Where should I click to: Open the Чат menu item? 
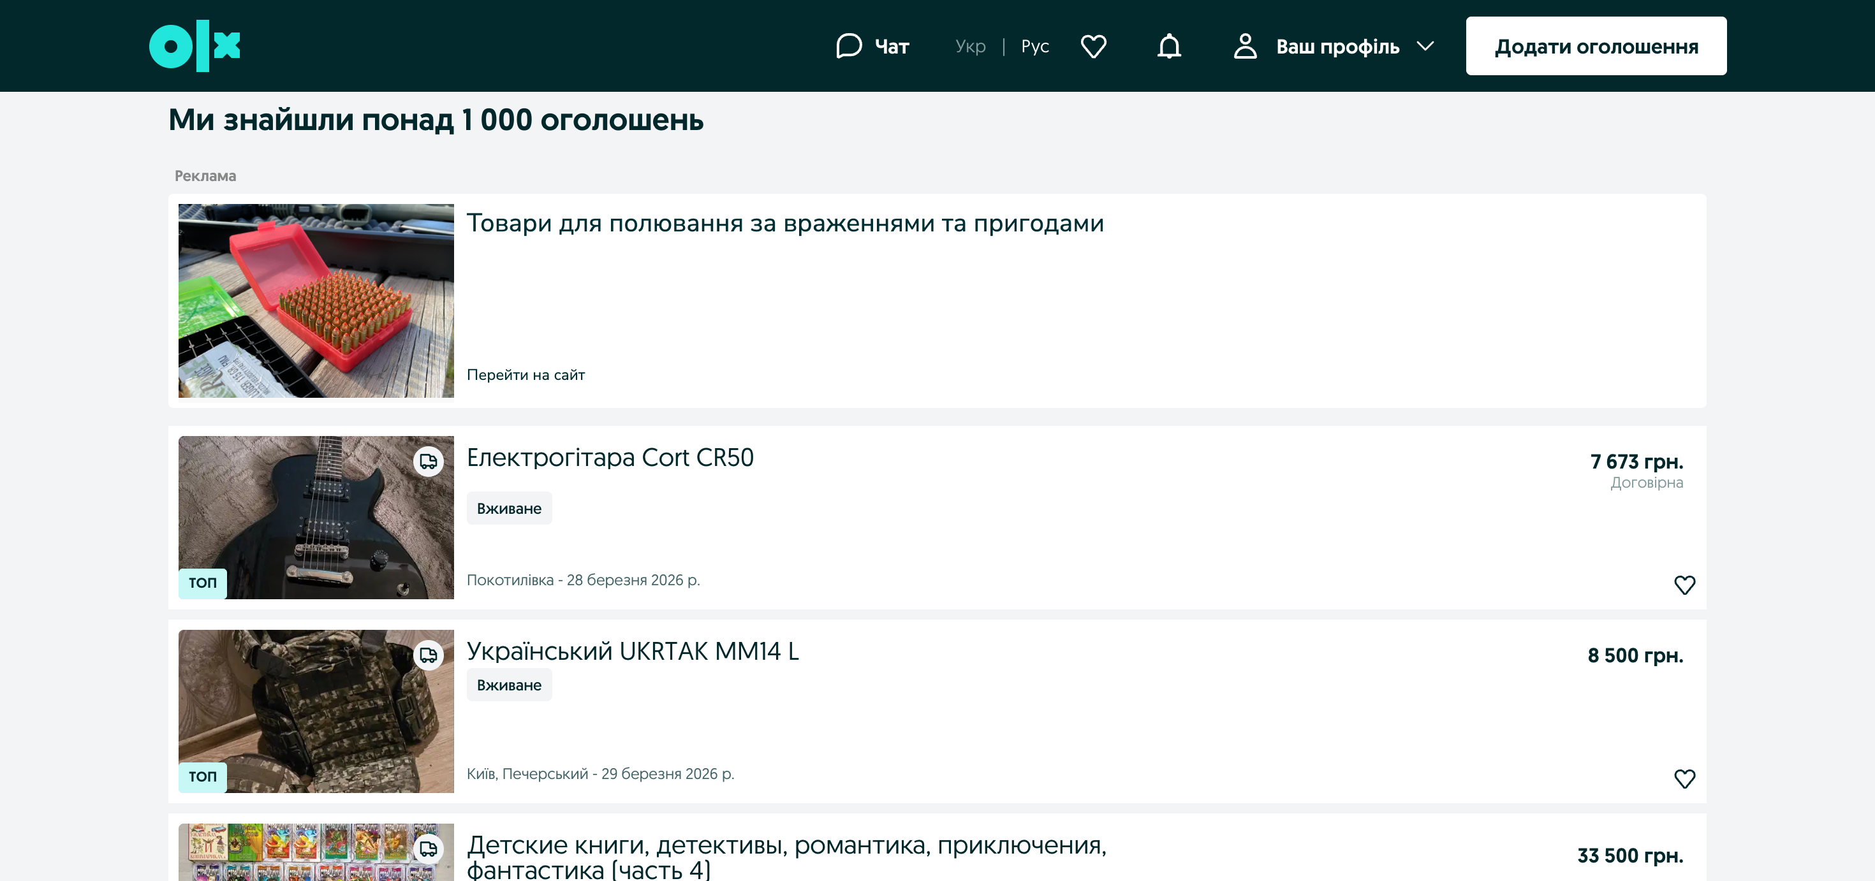tap(892, 47)
